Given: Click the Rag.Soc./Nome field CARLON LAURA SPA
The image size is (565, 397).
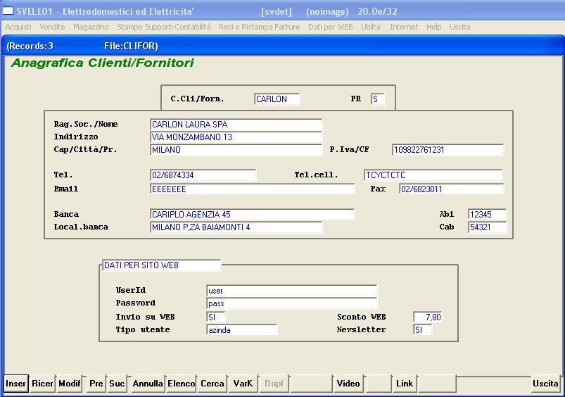Looking at the screenshot, I should [x=236, y=125].
